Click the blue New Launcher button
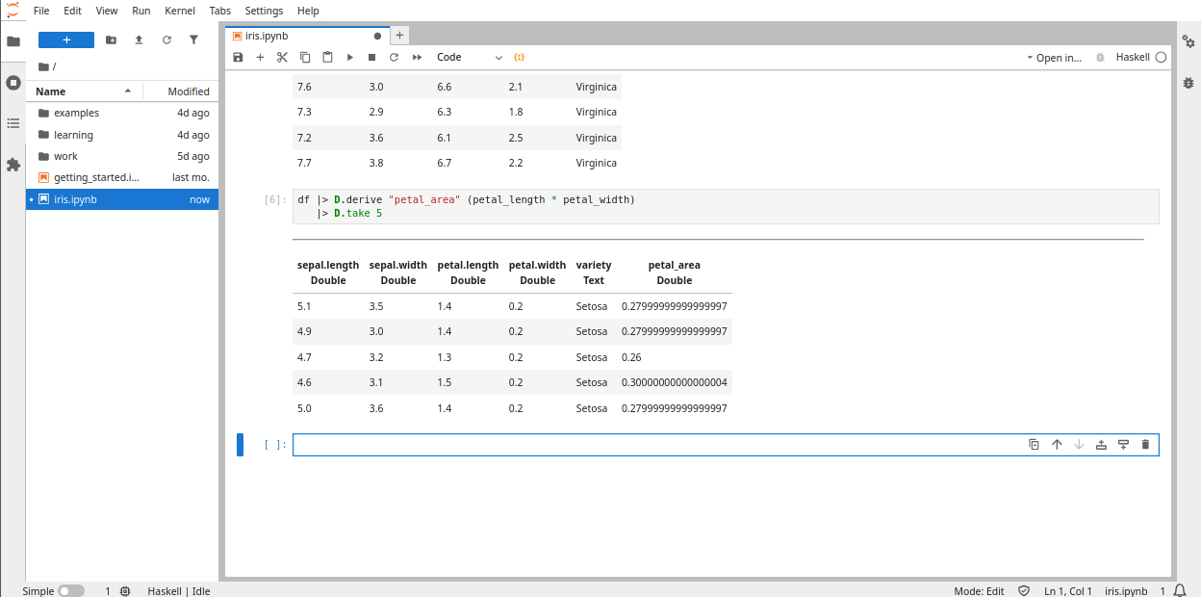The height and width of the screenshot is (597, 1201). tap(66, 39)
